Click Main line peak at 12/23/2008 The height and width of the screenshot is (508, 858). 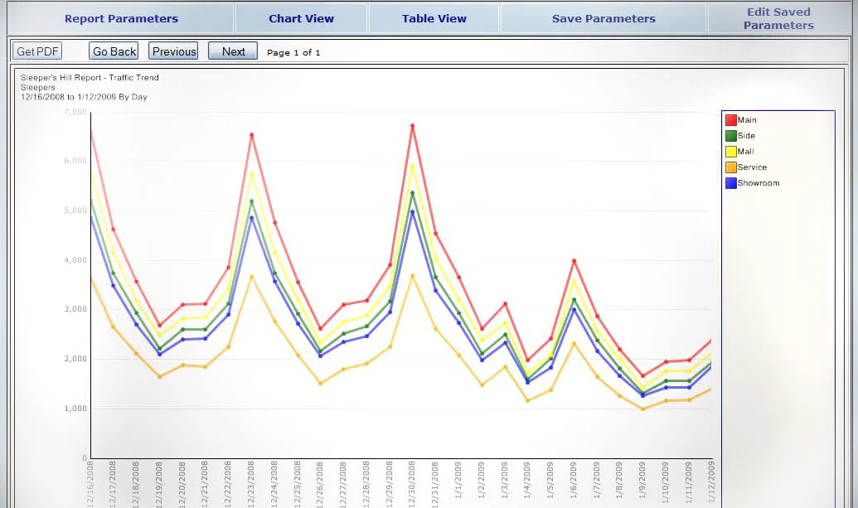pyautogui.click(x=251, y=135)
